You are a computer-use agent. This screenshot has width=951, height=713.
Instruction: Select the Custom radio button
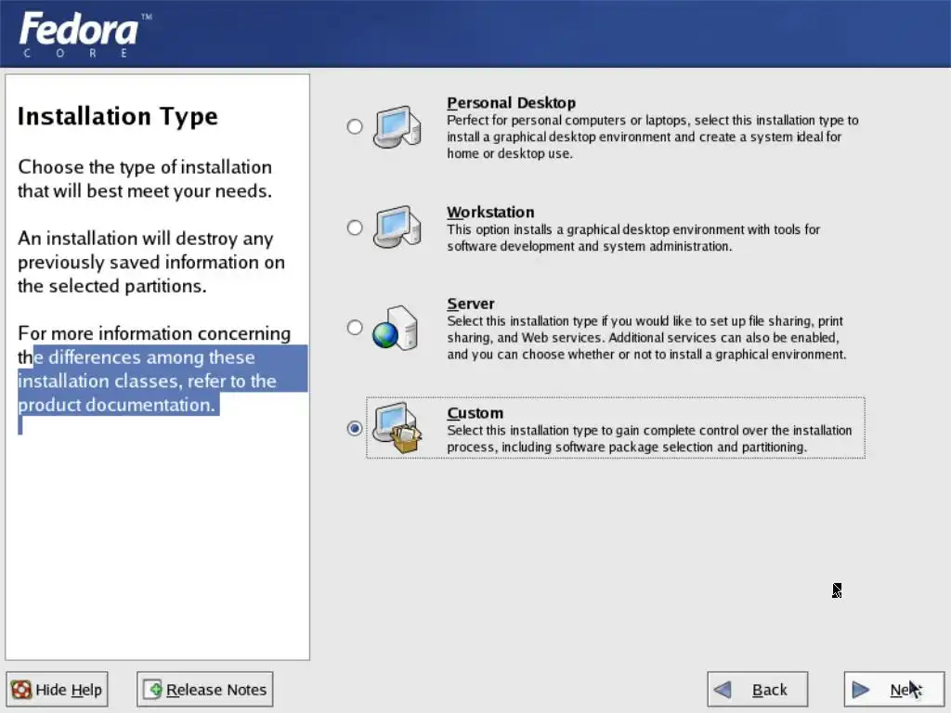355,429
